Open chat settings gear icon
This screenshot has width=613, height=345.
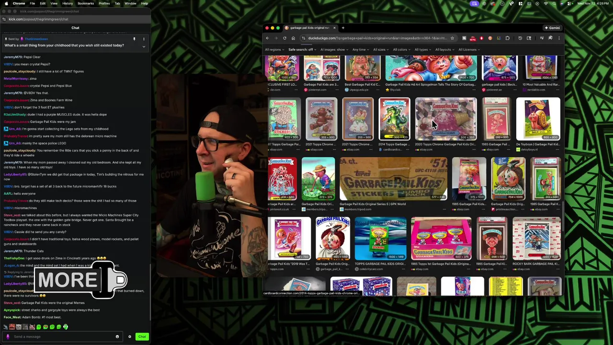pos(129,336)
